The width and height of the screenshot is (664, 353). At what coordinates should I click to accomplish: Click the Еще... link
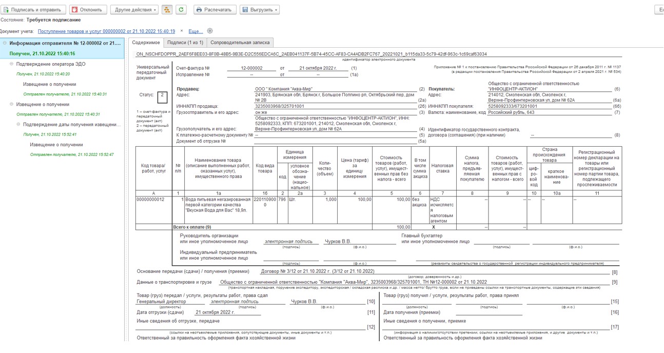[196, 31]
